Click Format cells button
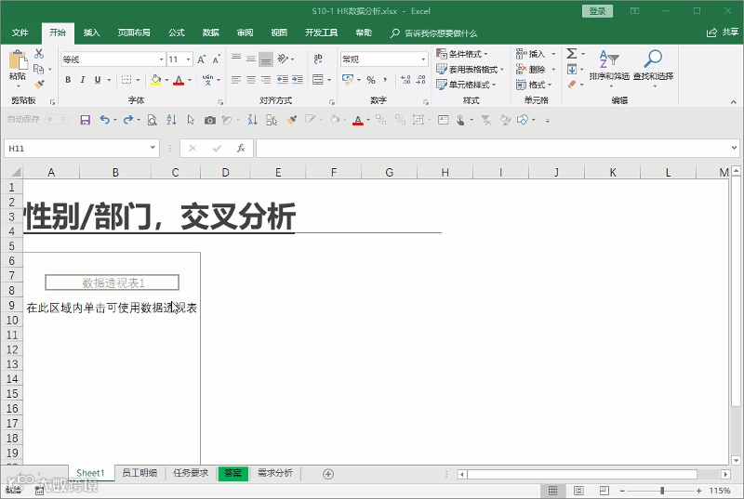The width and height of the screenshot is (744, 499). click(x=534, y=85)
